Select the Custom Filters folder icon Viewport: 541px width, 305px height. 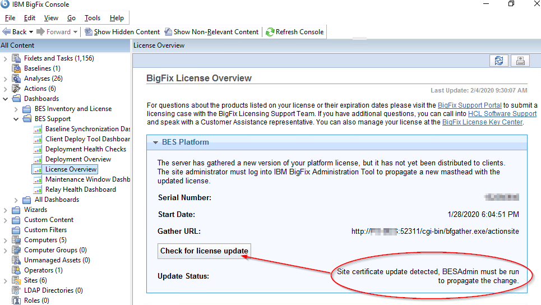point(16,230)
